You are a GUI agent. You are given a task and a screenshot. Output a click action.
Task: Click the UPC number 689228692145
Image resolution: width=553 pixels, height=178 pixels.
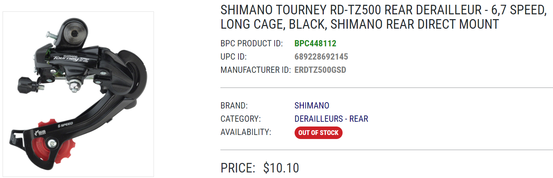pos(321,57)
